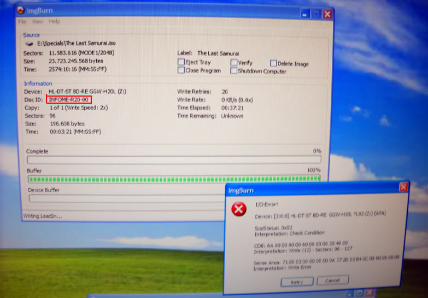
Task: Click the Time Elapsed value 00:37:21
Action: 232,108
